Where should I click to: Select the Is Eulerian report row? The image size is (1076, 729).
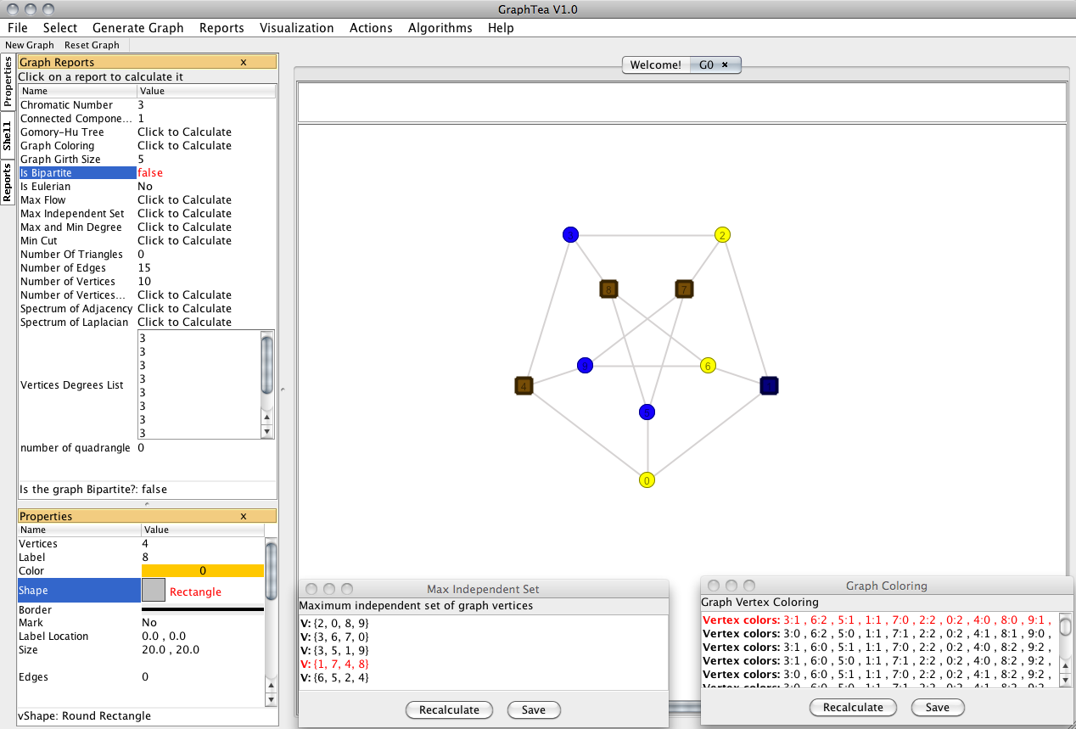(x=148, y=186)
